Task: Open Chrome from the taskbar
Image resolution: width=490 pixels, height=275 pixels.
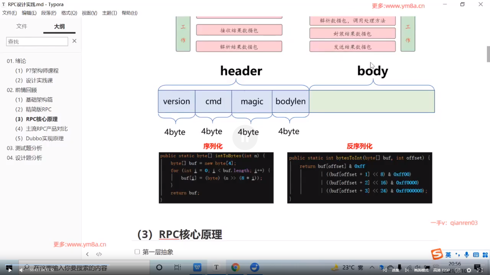Action: coord(235,267)
